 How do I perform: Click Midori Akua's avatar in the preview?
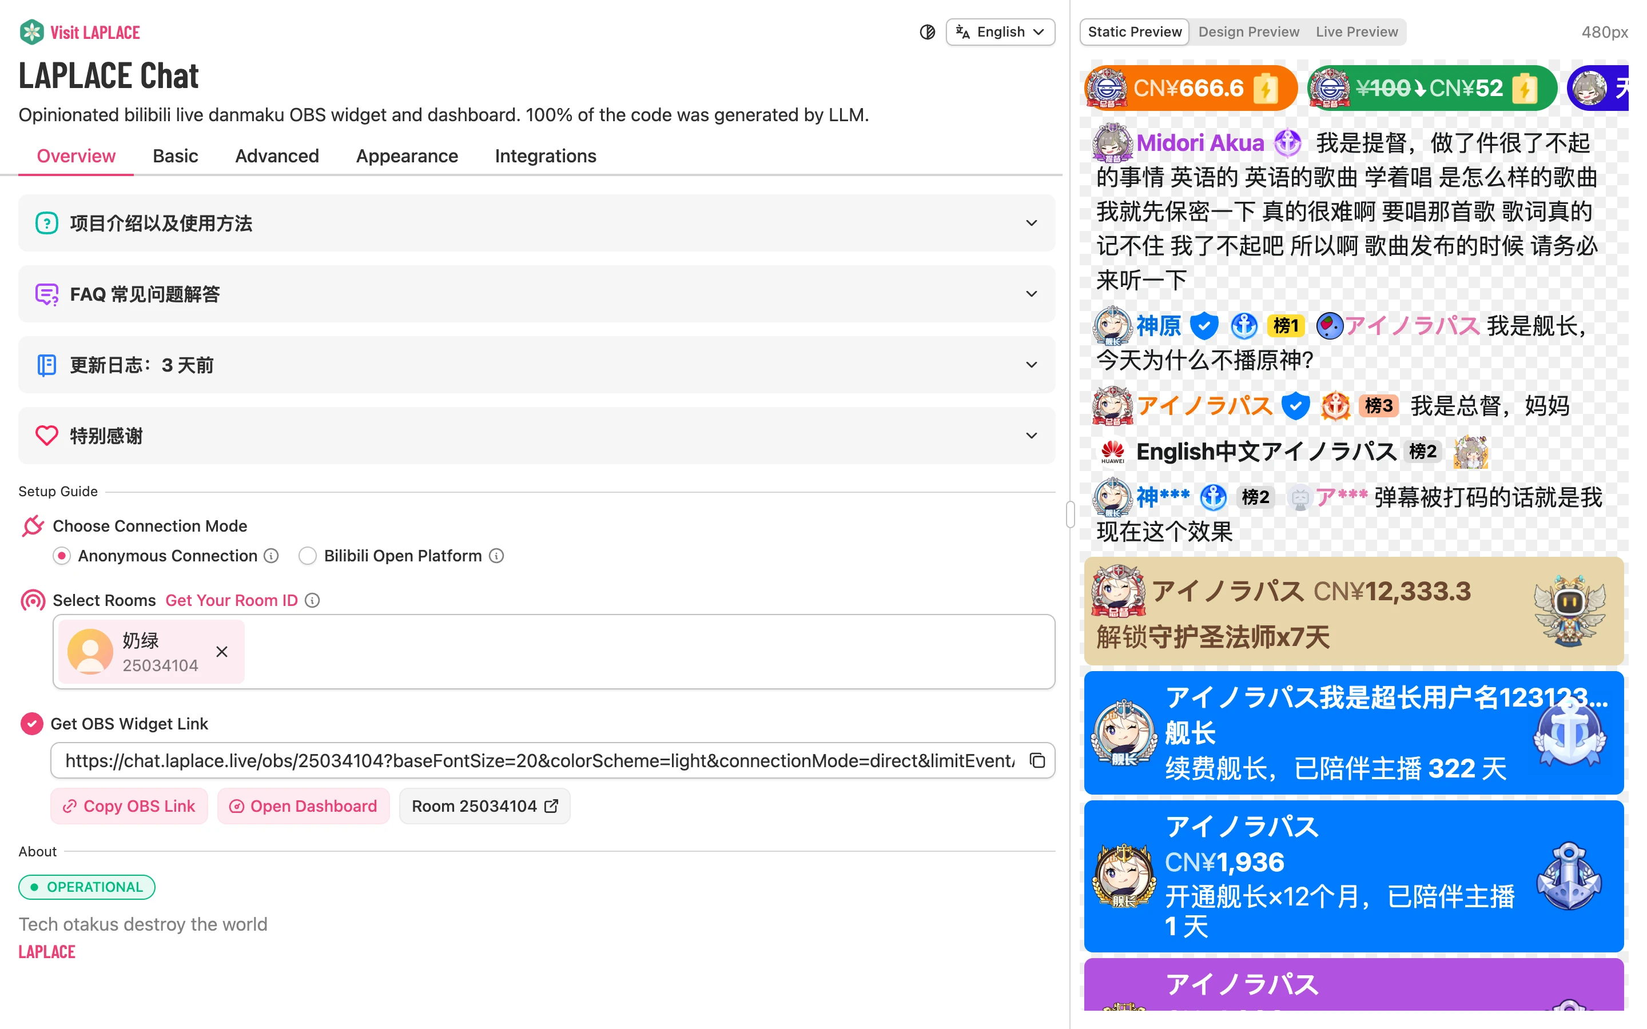click(x=1112, y=142)
